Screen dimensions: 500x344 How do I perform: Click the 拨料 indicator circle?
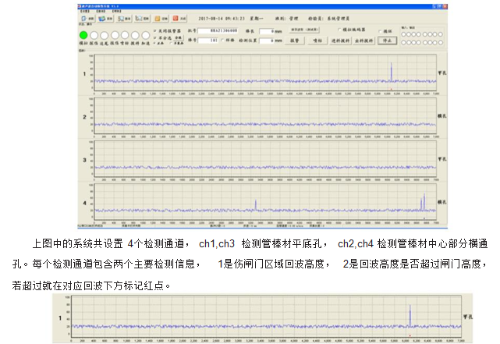[x=135, y=35]
